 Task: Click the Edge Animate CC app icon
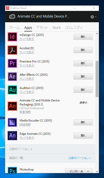pyautogui.click(x=12, y=136)
